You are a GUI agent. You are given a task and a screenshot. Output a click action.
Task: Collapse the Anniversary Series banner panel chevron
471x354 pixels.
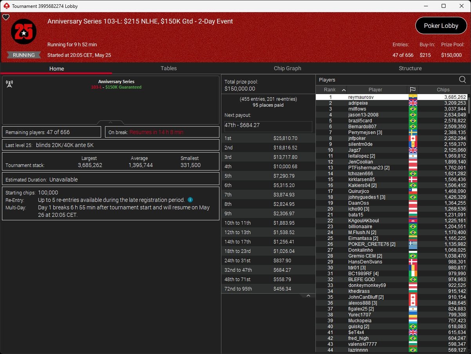click(111, 122)
